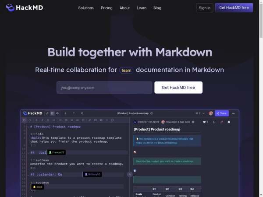Click the HackMD logo in the site header
This screenshot has width=263, height=197.
pos(25,8)
